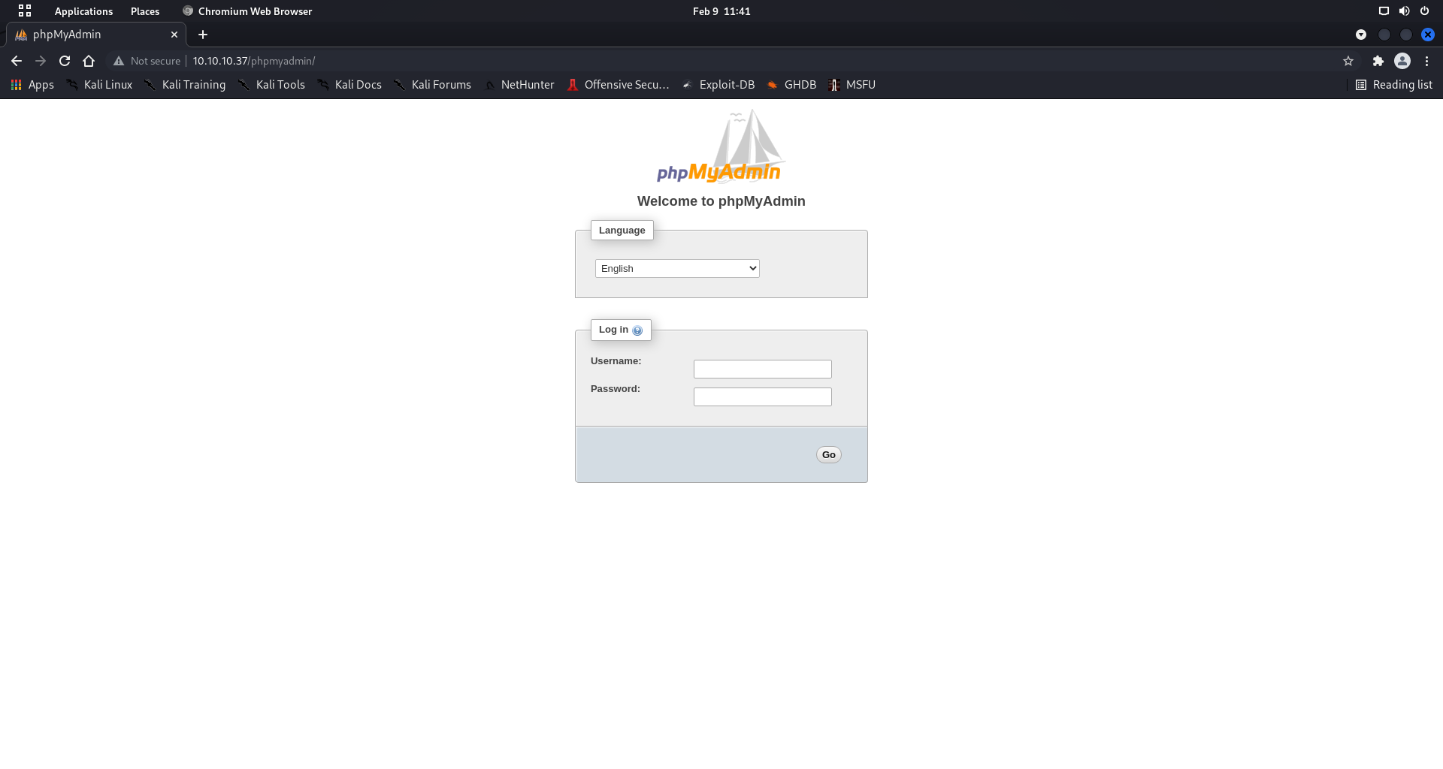Open a new tab with plus button
Image resolution: width=1443 pixels, height=769 pixels.
[x=203, y=35]
